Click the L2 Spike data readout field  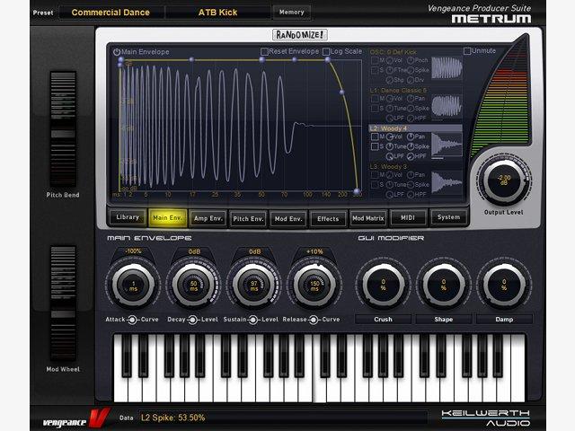[x=283, y=418]
